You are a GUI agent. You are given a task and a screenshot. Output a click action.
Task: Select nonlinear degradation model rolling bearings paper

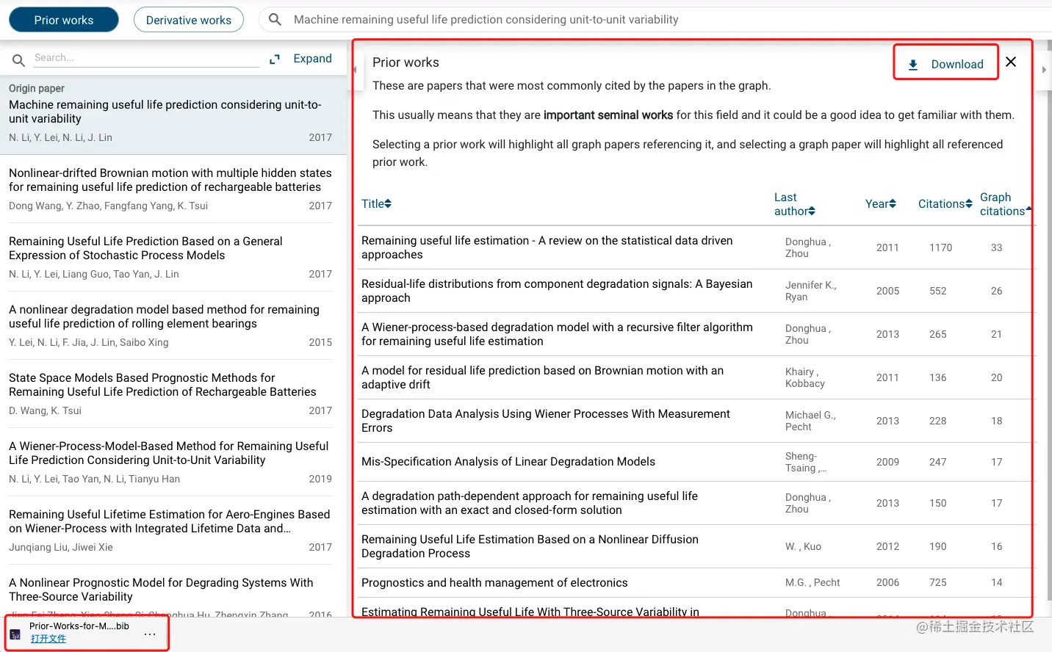point(170,325)
